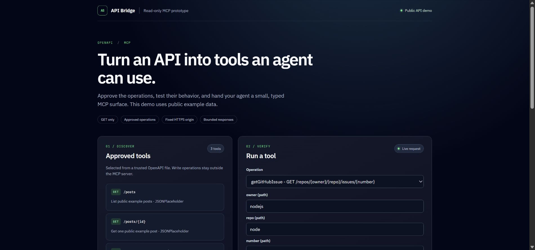Viewport: 535px width, 250px height.
Task: Click the 'owner (path)' label
Action: [257, 195]
